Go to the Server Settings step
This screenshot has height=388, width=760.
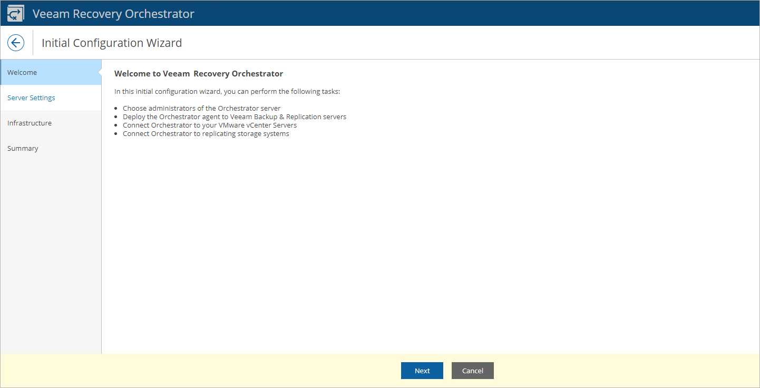point(31,98)
